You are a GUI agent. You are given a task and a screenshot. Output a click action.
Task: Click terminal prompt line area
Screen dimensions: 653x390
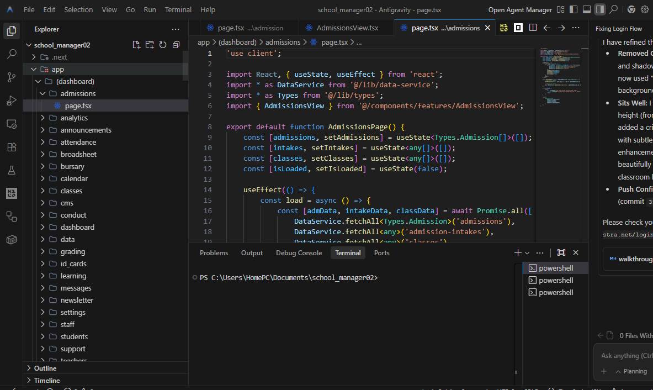click(289, 277)
